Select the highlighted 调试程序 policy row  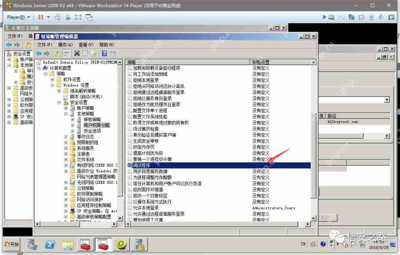[x=219, y=165]
